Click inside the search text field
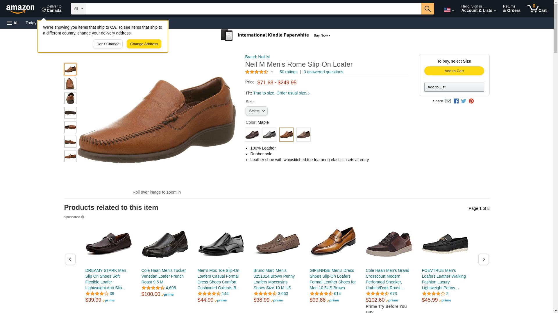The height and width of the screenshot is (313, 558). tap(253, 9)
